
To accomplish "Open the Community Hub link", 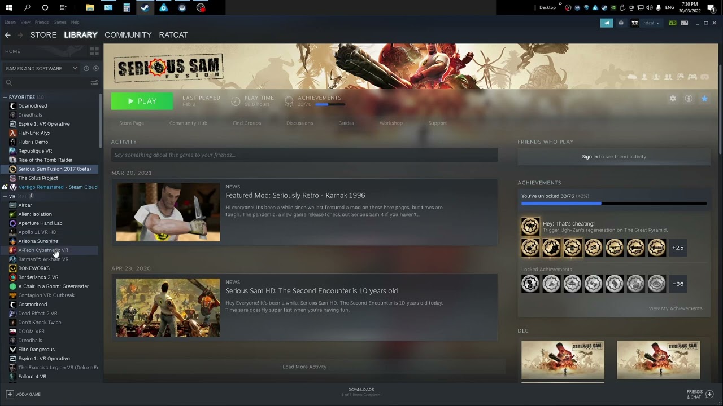I will [188, 123].
